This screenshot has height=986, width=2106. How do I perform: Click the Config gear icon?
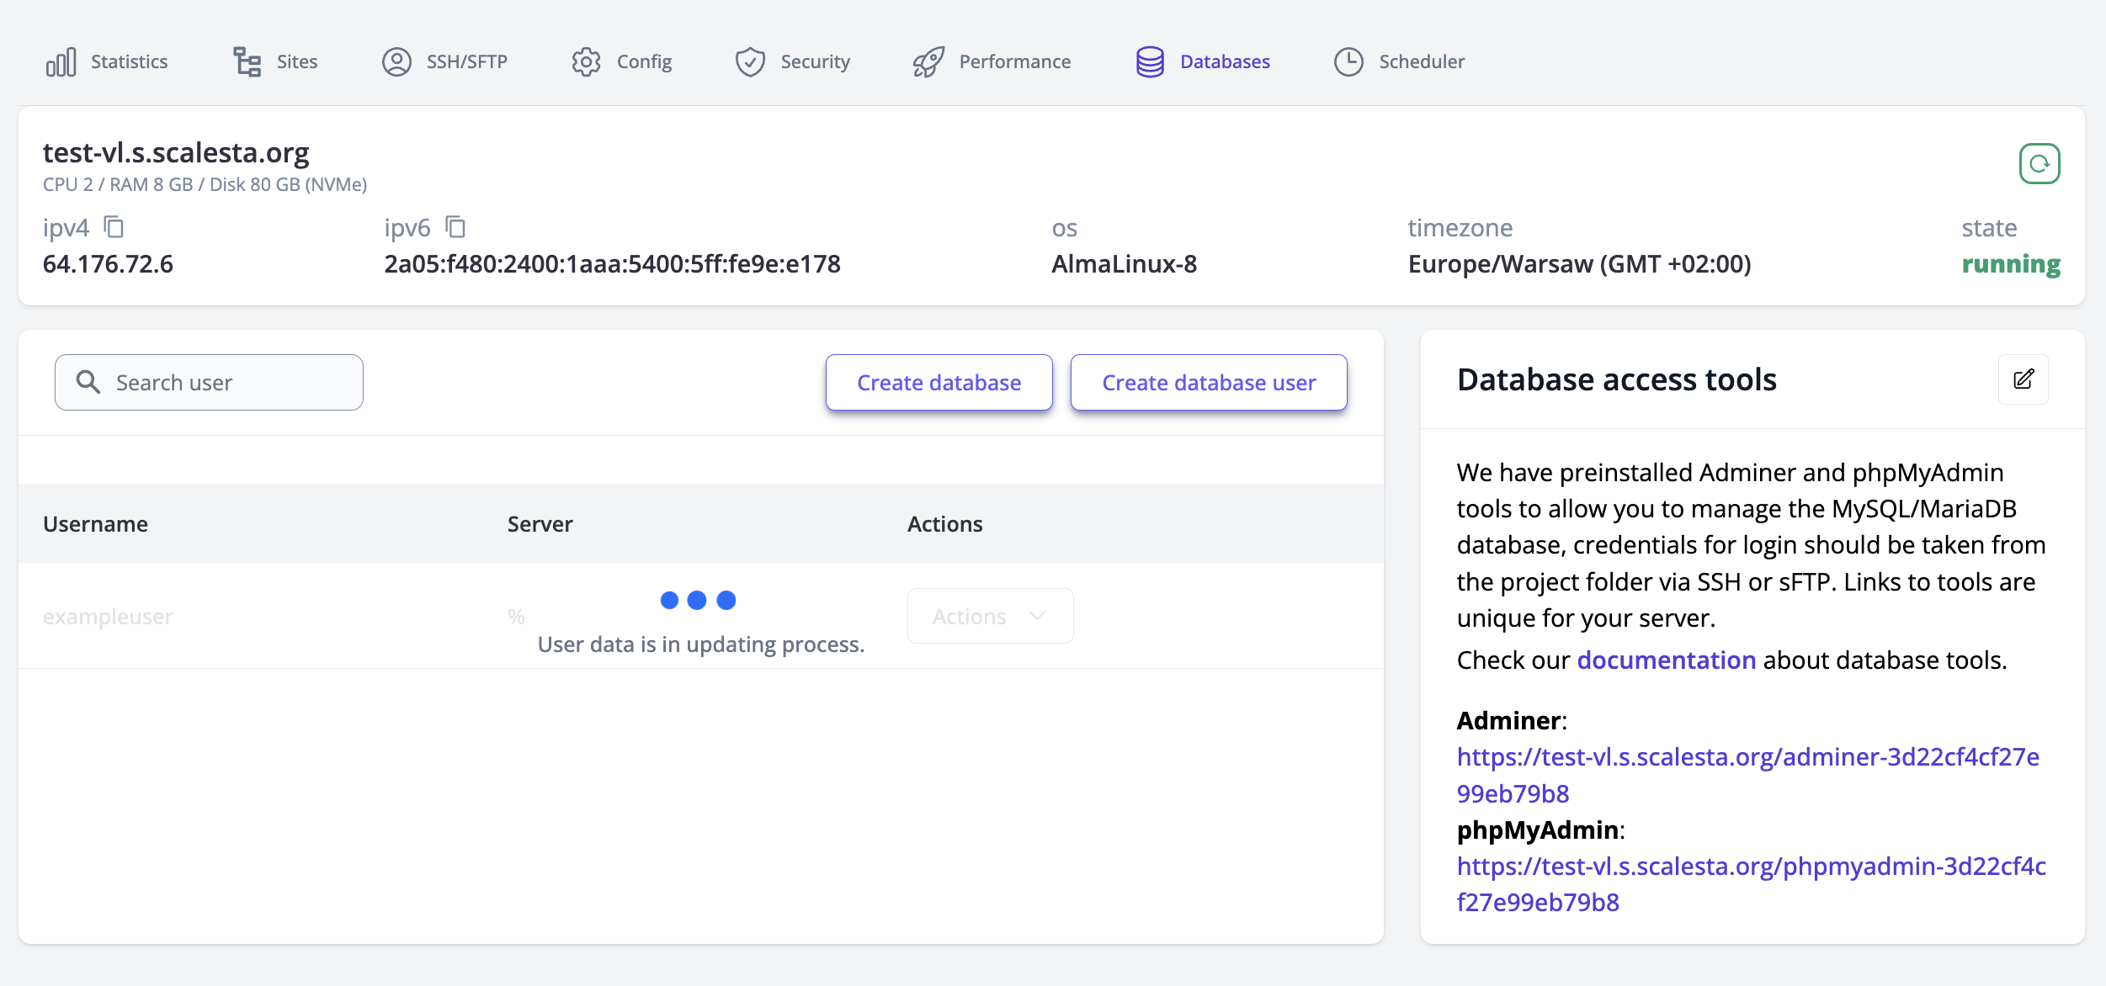(586, 61)
